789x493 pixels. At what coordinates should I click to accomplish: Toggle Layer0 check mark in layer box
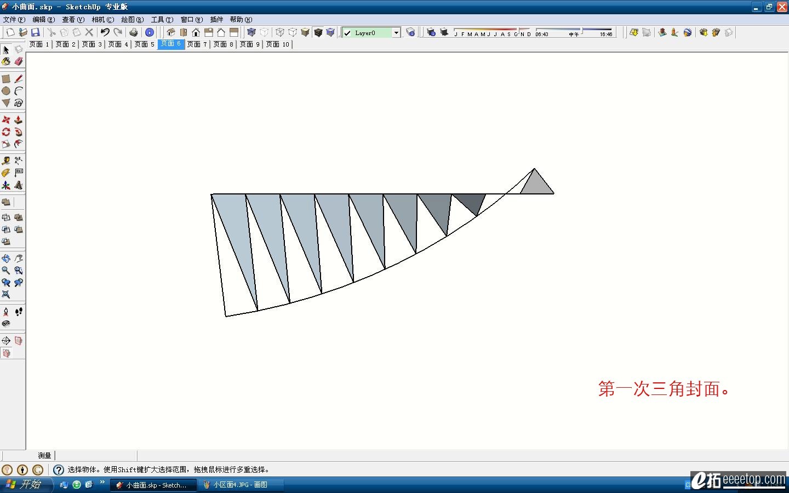click(347, 33)
